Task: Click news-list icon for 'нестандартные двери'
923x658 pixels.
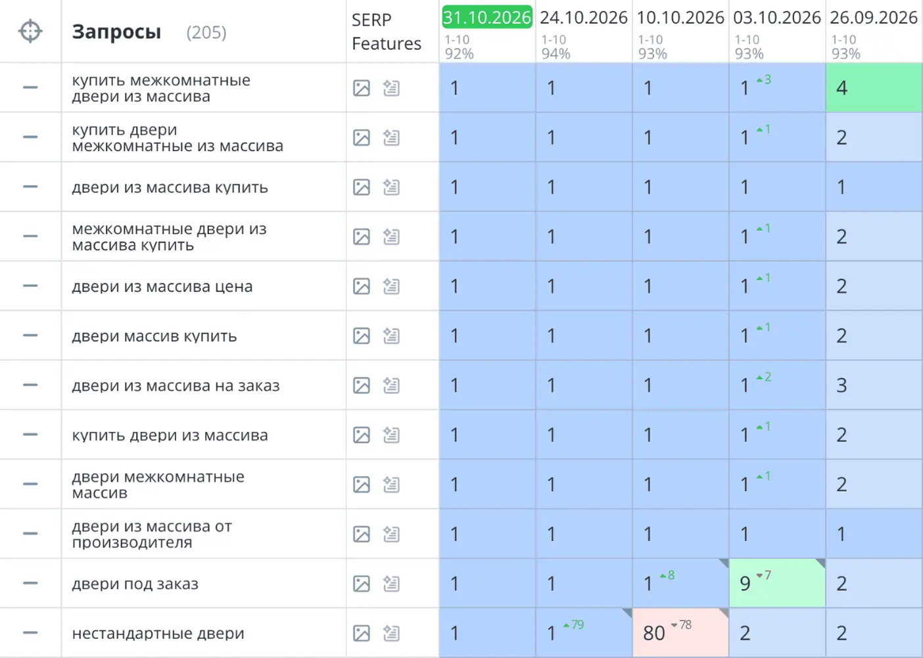Action: [391, 633]
